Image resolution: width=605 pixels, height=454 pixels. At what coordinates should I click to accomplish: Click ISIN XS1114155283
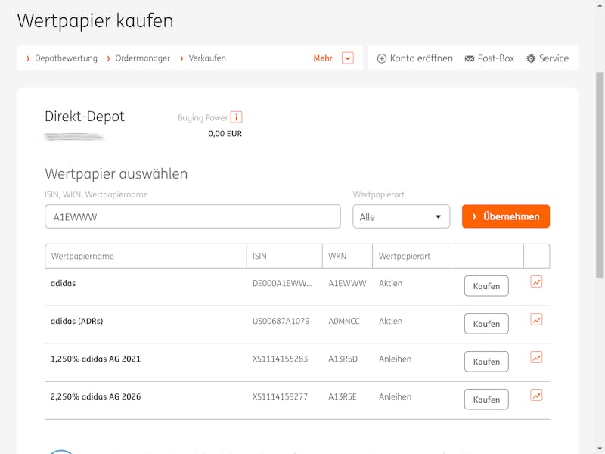click(x=280, y=359)
